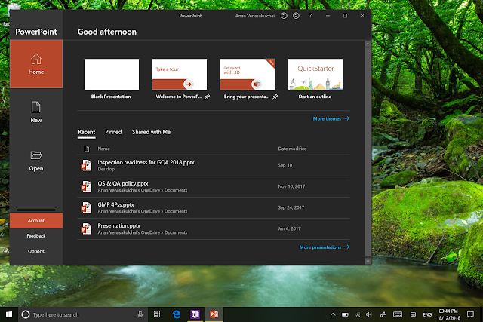Image resolution: width=483 pixels, height=322 pixels.
Task: Send a frown feedback face icon
Action: (296, 16)
